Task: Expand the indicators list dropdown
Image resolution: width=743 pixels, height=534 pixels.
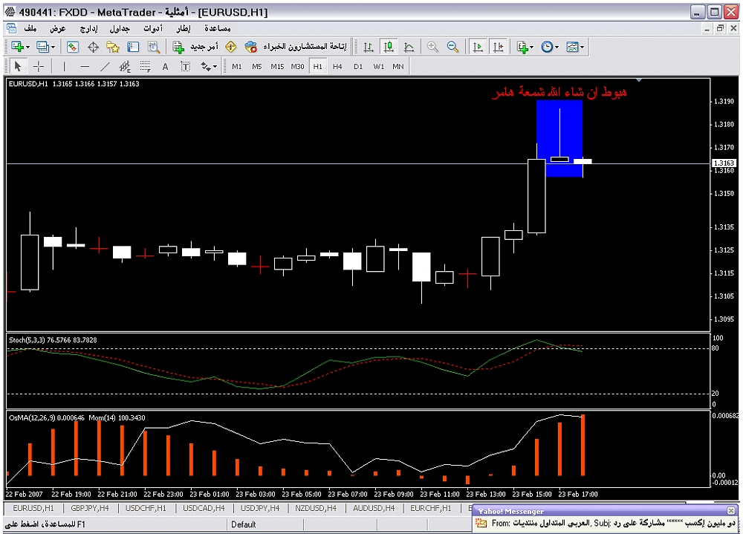Action: 526,47
